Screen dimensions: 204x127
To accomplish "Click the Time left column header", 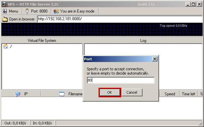I will point(188,94).
